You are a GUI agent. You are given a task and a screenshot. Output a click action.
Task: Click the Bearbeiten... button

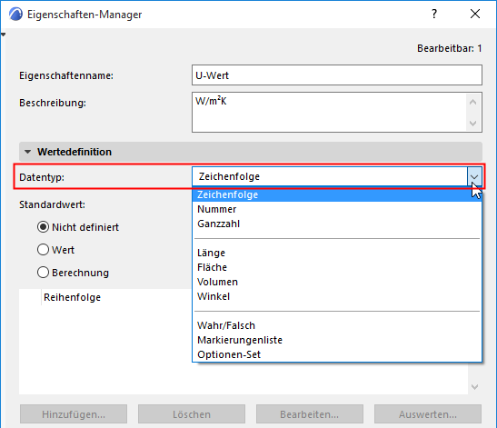pos(310,414)
